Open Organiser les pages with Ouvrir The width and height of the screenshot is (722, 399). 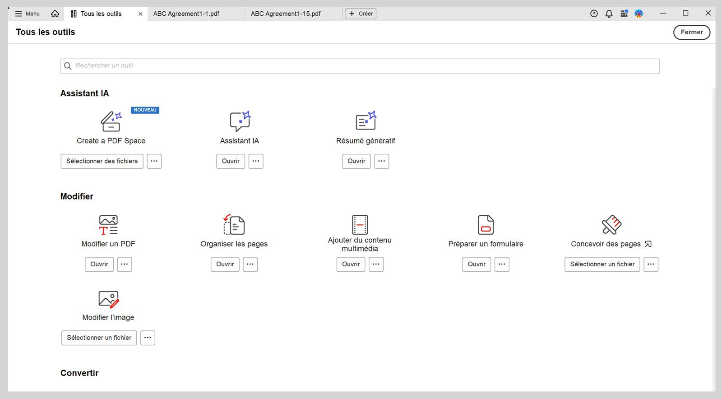(225, 264)
